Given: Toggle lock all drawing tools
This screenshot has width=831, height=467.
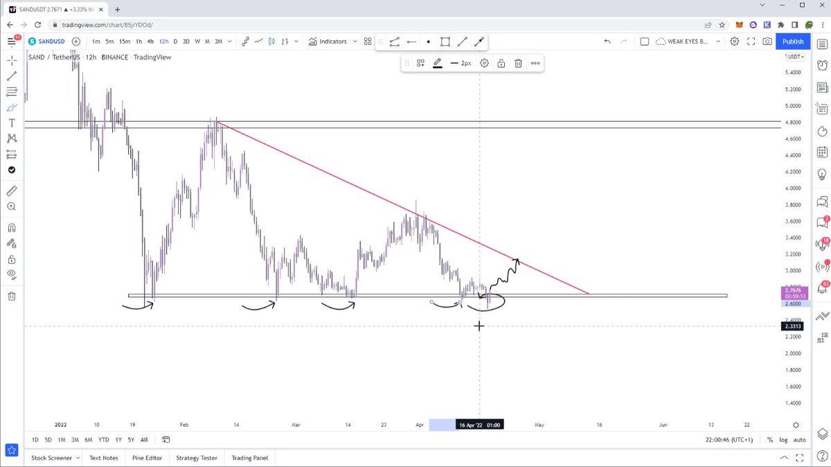Looking at the screenshot, I should [x=11, y=259].
